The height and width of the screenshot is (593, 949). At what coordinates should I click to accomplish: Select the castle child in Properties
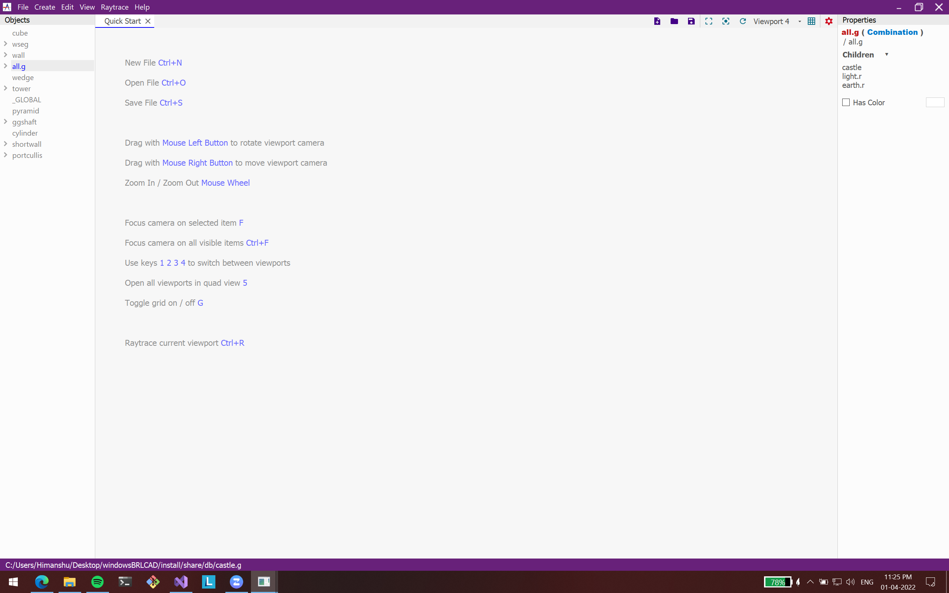pos(852,67)
